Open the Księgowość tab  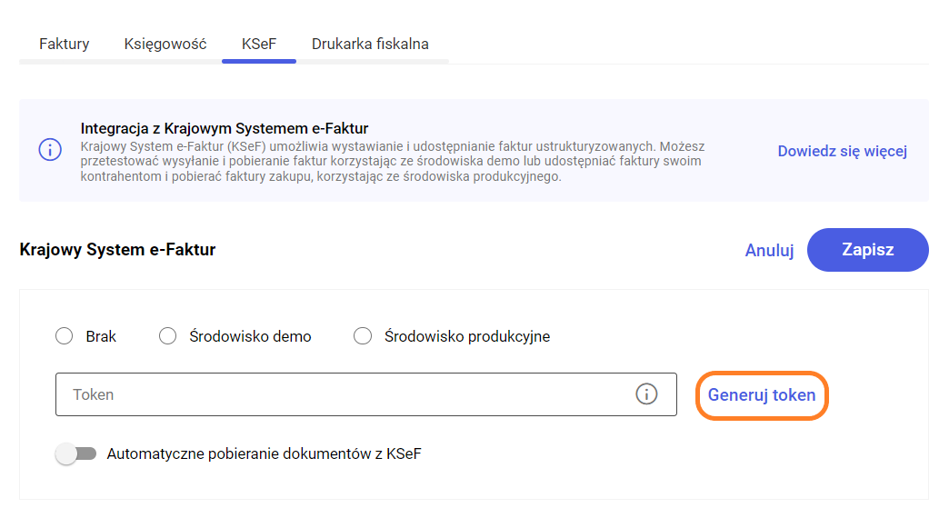165,44
